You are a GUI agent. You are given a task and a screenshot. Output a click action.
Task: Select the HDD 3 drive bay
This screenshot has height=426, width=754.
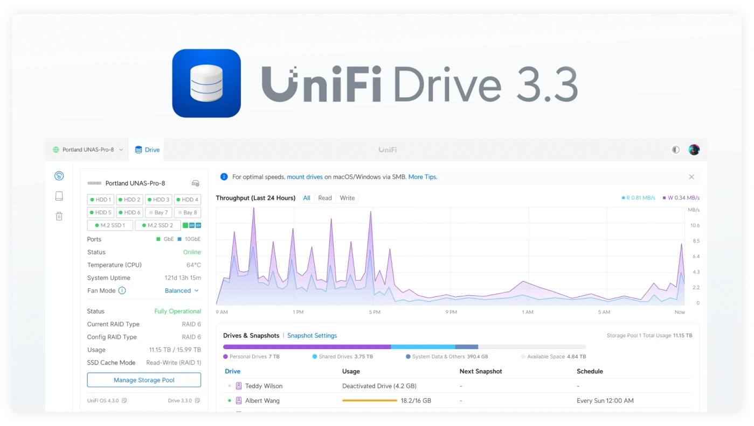(158, 200)
